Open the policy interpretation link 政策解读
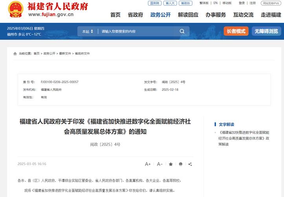 point(244,138)
